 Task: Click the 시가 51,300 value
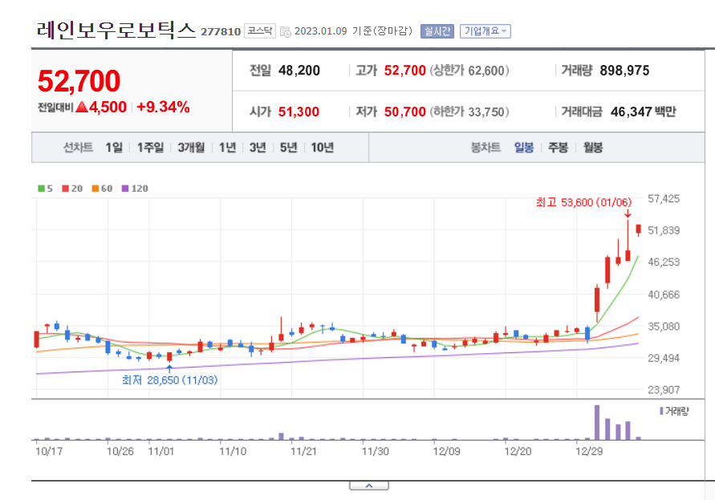(284, 112)
